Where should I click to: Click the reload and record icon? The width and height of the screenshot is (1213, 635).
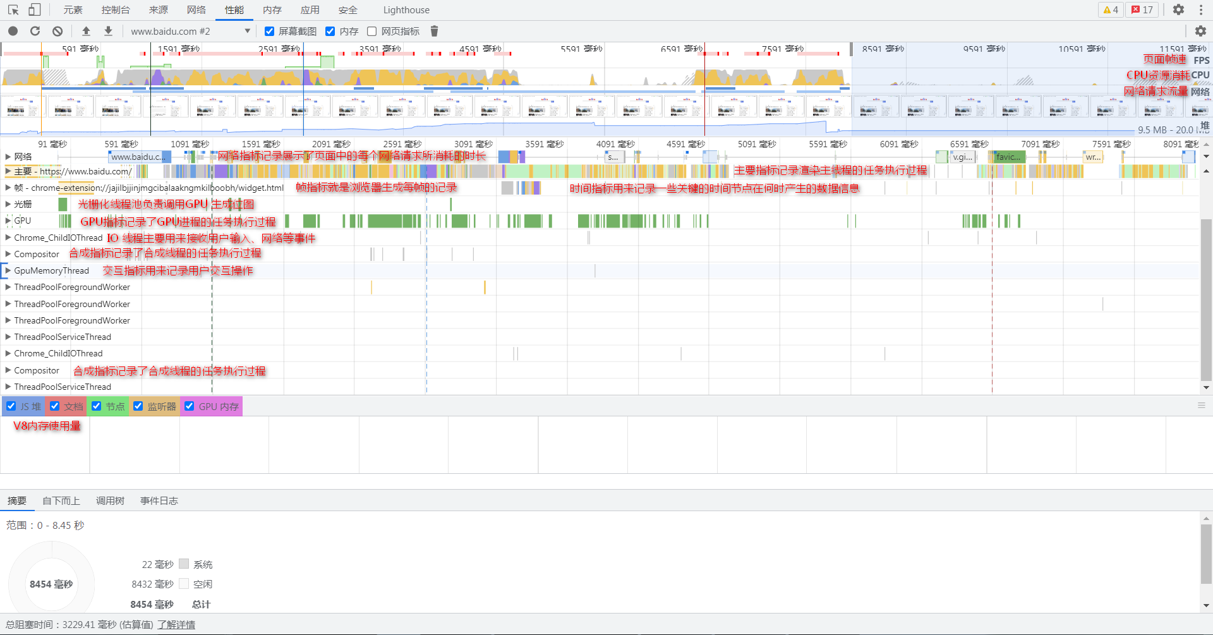click(x=35, y=31)
